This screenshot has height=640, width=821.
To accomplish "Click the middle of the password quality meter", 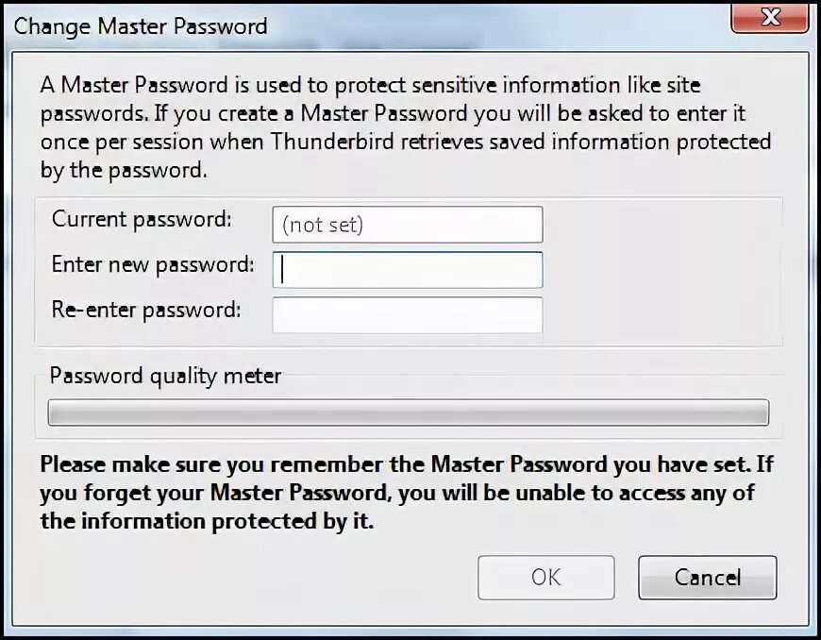I will click(408, 413).
